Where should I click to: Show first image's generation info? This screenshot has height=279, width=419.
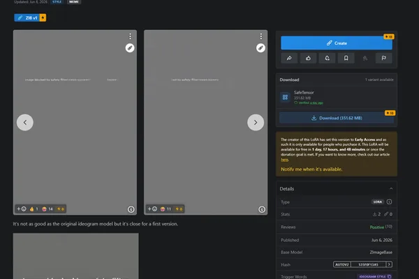(x=131, y=209)
